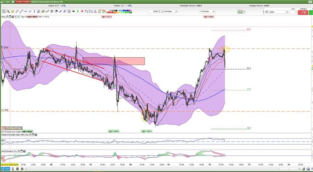313x172 pixels.
Task: Click the wrench icon beside order dropdown
Action: point(267,12)
